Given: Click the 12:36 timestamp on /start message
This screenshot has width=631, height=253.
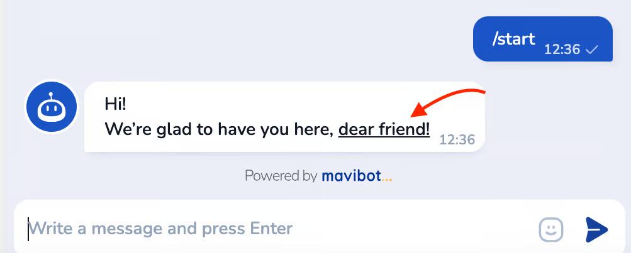Looking at the screenshot, I should (562, 50).
